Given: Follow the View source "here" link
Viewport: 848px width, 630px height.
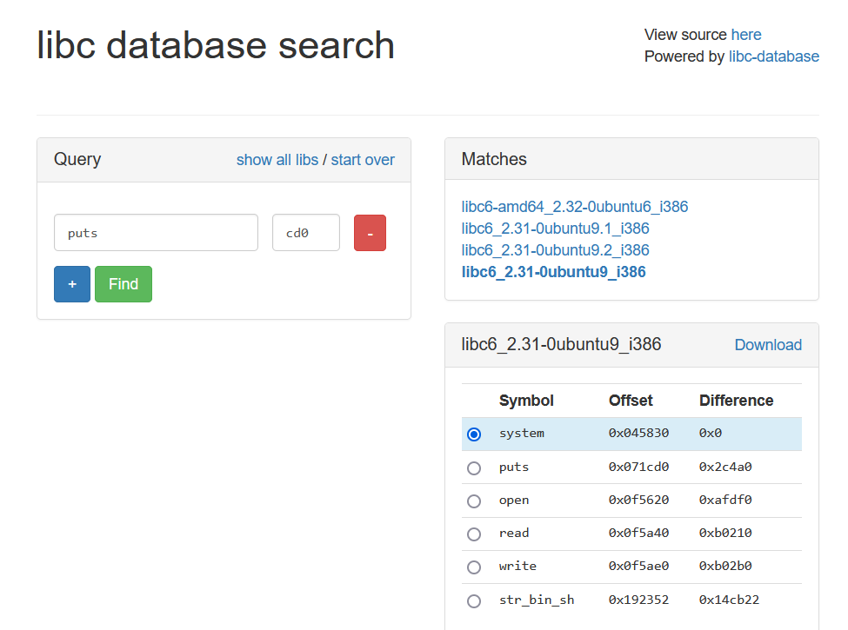Looking at the screenshot, I should tap(746, 35).
